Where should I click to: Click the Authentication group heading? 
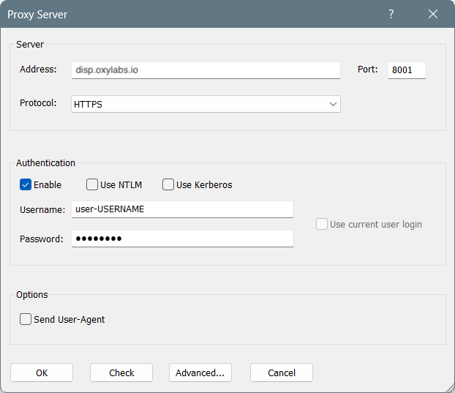pyautogui.click(x=45, y=163)
